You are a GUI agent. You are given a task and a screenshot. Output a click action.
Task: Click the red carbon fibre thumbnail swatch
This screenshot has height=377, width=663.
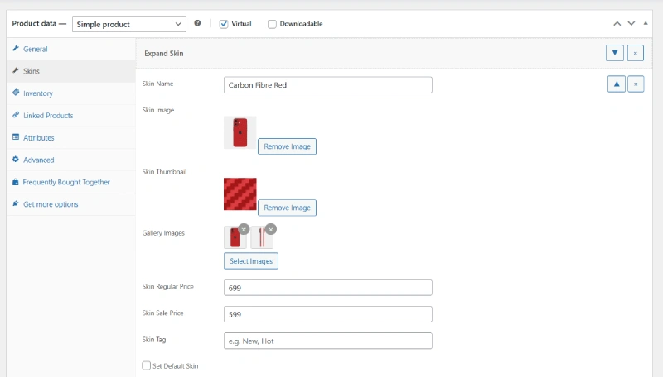(240, 194)
